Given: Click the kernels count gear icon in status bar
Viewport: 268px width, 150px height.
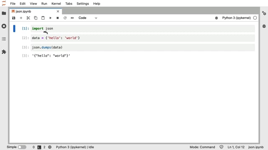Looking at the screenshot, I should click(50, 147).
